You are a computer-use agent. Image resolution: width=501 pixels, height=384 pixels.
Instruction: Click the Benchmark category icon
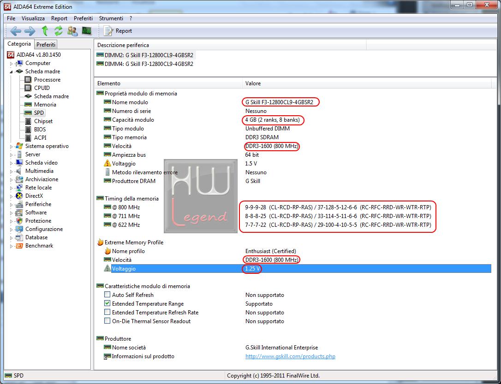(19, 245)
